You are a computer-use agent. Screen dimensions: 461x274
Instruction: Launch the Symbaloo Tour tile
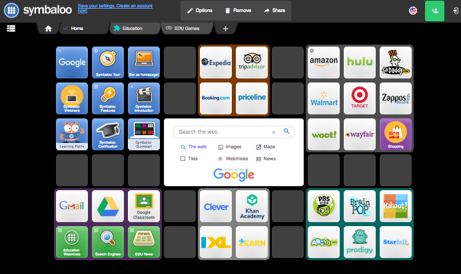108,63
